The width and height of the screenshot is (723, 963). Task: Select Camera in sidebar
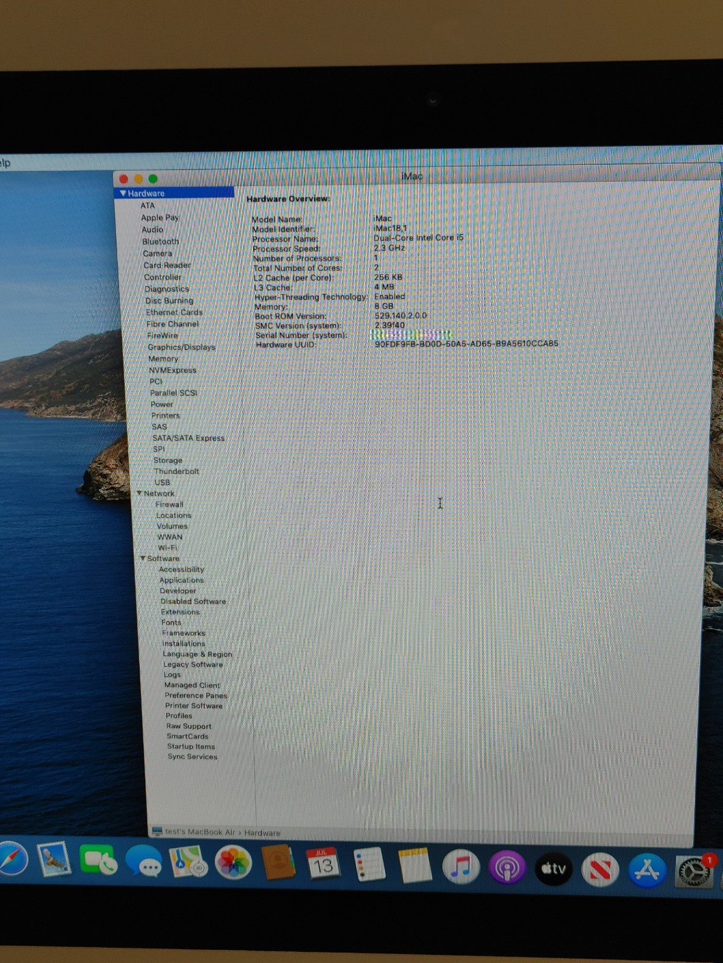click(157, 254)
